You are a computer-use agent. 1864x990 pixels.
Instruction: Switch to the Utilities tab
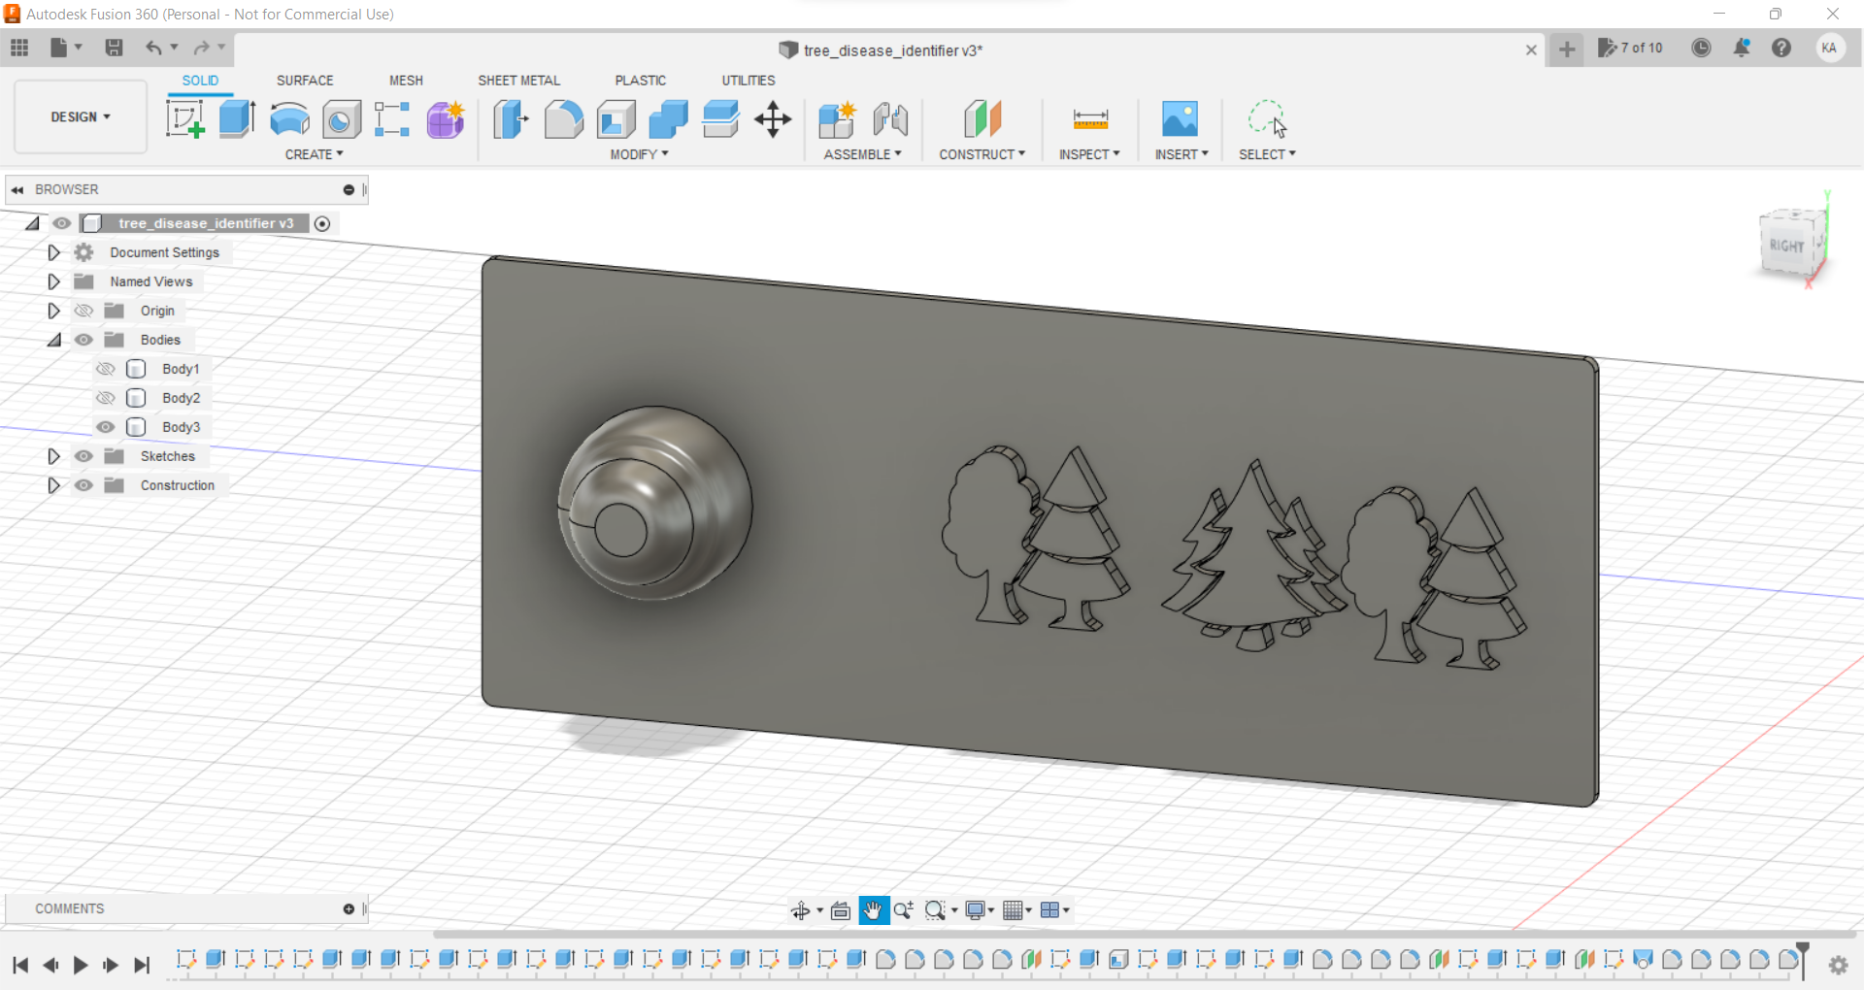click(748, 81)
